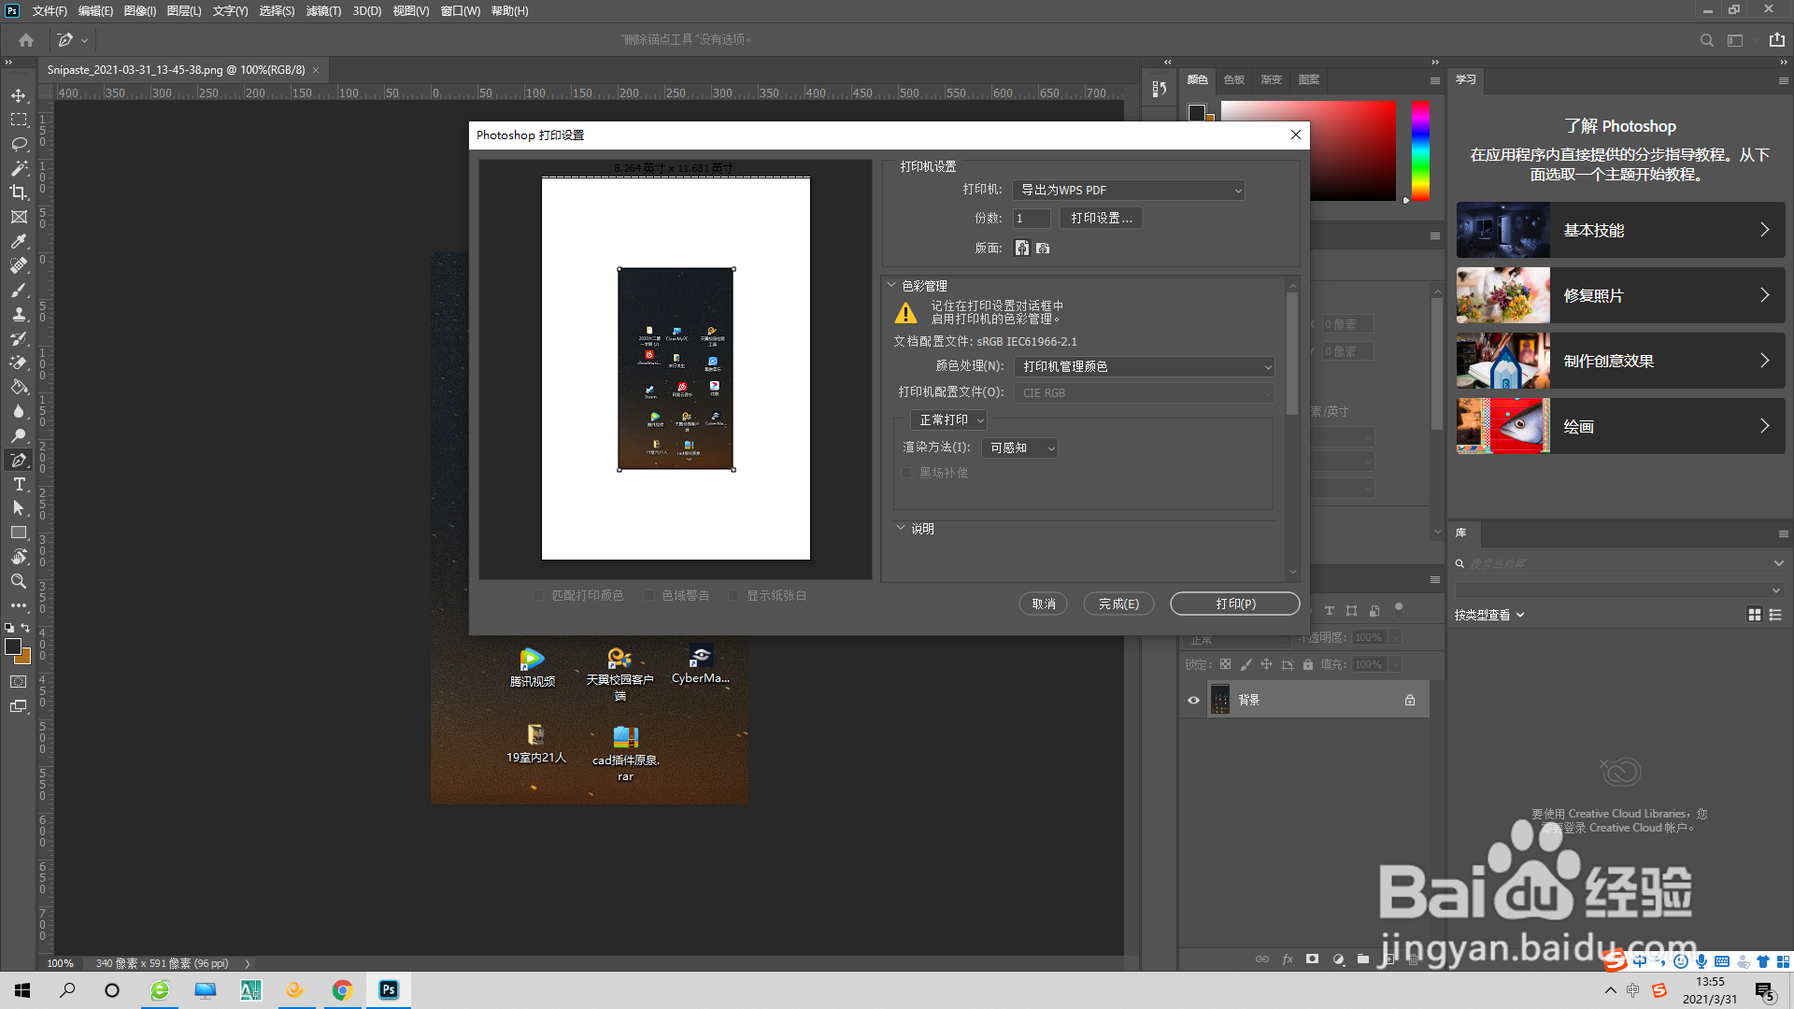Click the Home icon in options bar
Screen dimensions: 1794x1009
tap(26, 40)
